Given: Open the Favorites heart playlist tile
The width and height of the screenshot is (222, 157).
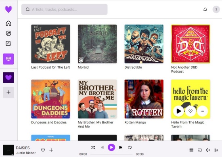Looking at the screenshot, I should pyautogui.click(x=8, y=77).
